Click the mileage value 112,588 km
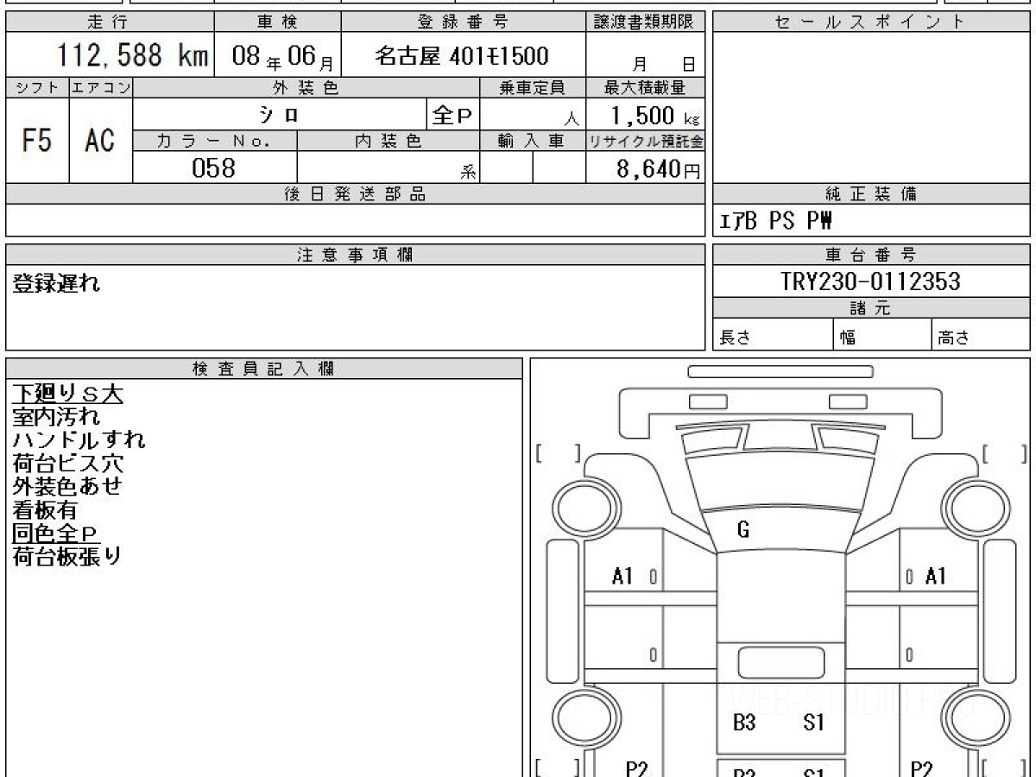The image size is (1036, 777). 134,56
